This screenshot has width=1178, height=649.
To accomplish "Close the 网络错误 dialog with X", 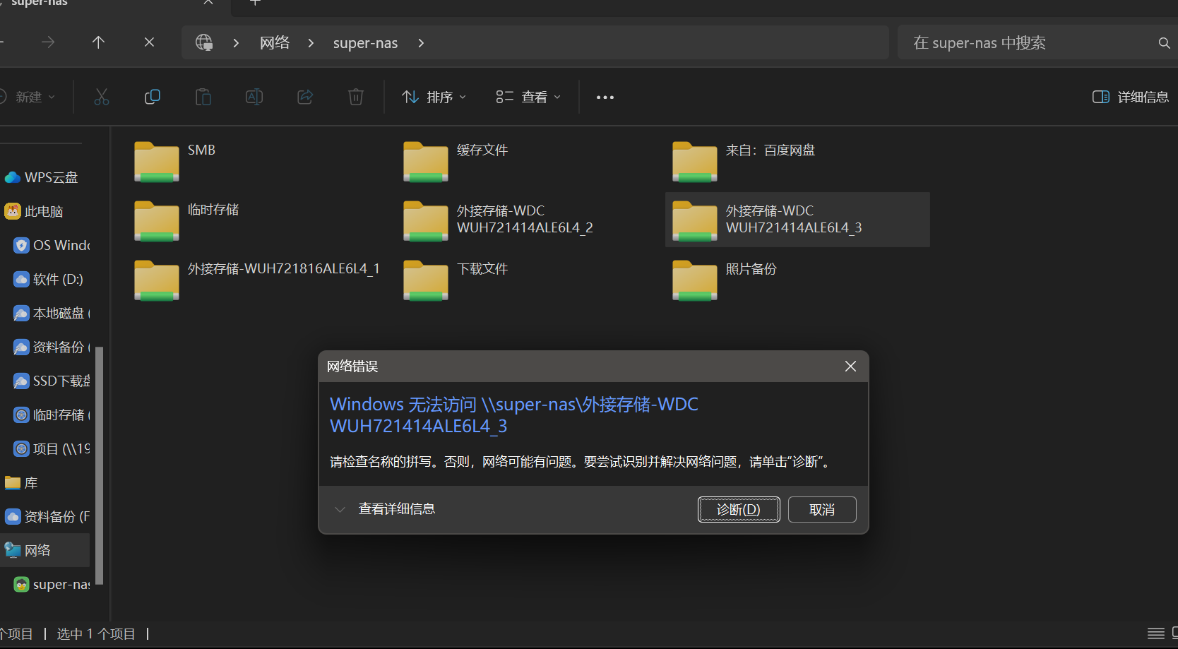I will pyautogui.click(x=850, y=366).
